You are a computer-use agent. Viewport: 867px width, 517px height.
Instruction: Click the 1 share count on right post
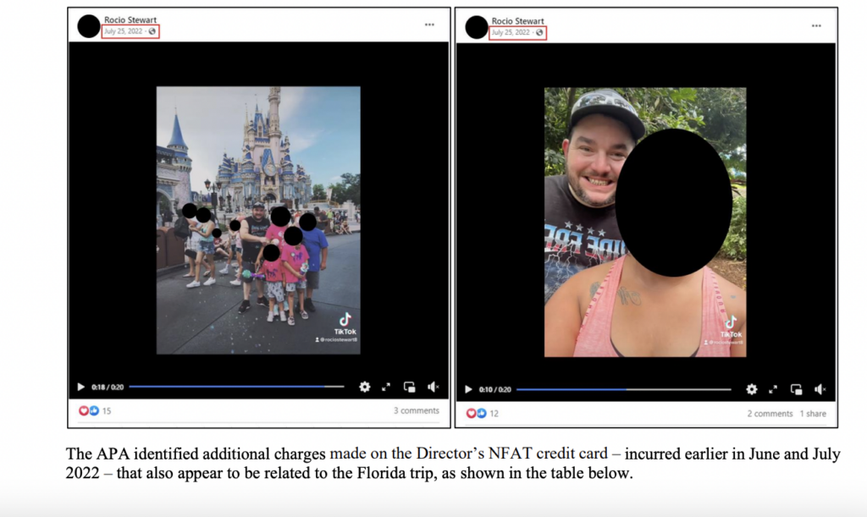813,414
